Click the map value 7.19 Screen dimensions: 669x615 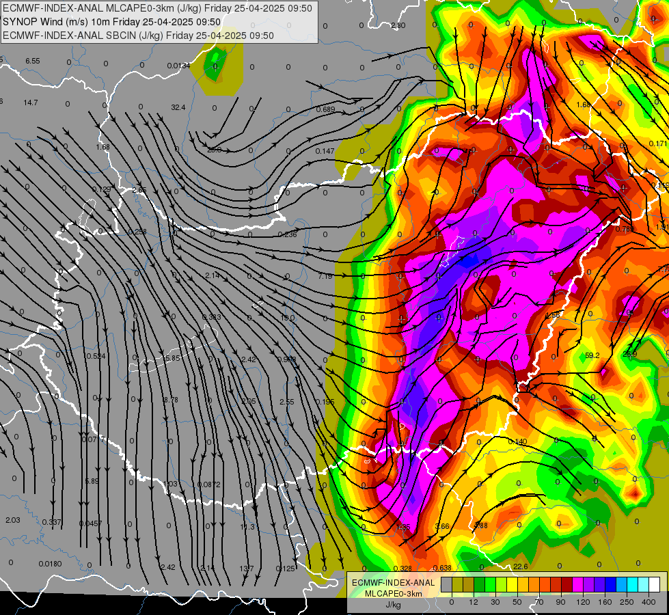[x=325, y=276]
